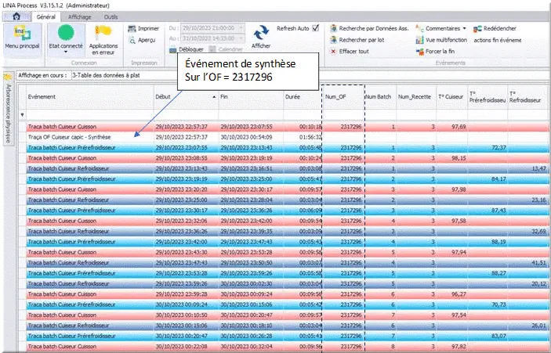Switch to the Affichage tab
Viewport: 551px width, 353px height.
(x=79, y=17)
